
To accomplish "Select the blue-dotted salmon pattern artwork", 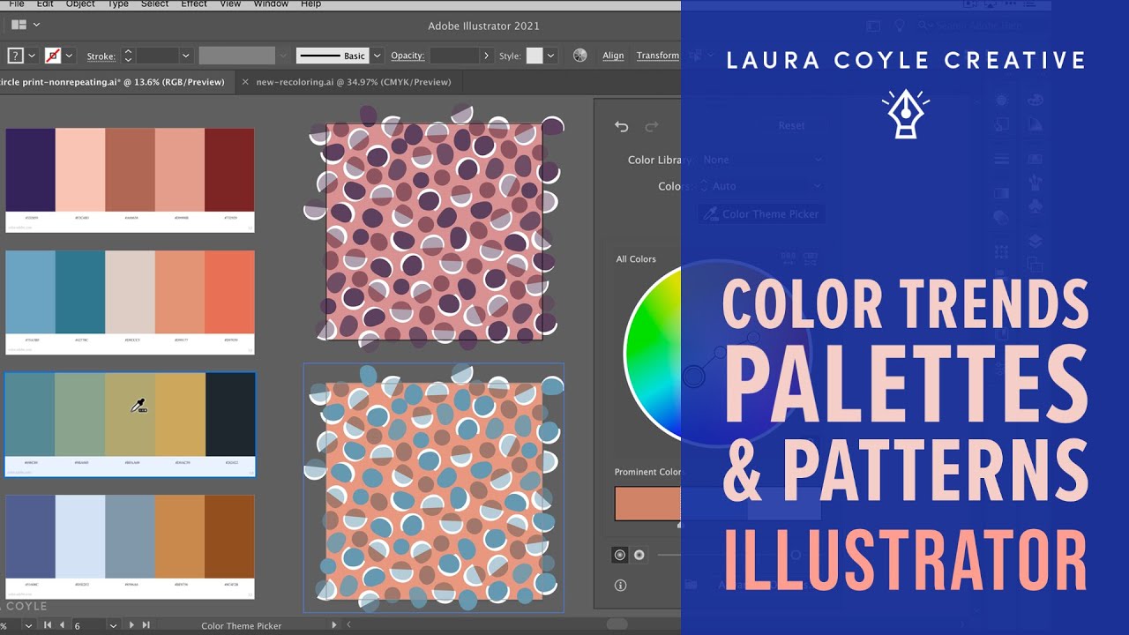I will [434, 488].
